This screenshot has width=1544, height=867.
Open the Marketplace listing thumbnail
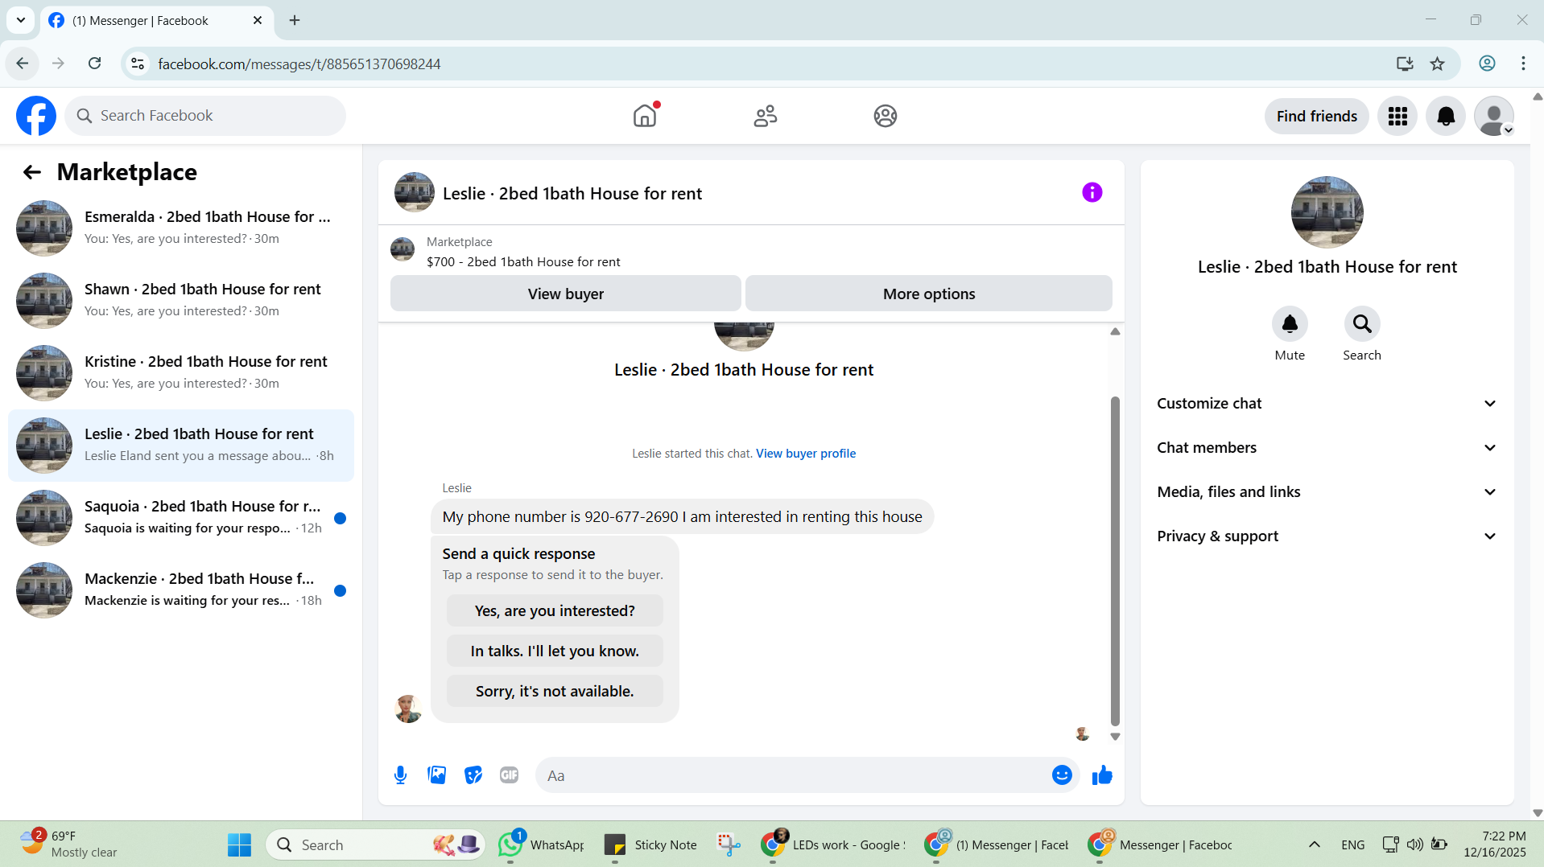pyautogui.click(x=403, y=250)
